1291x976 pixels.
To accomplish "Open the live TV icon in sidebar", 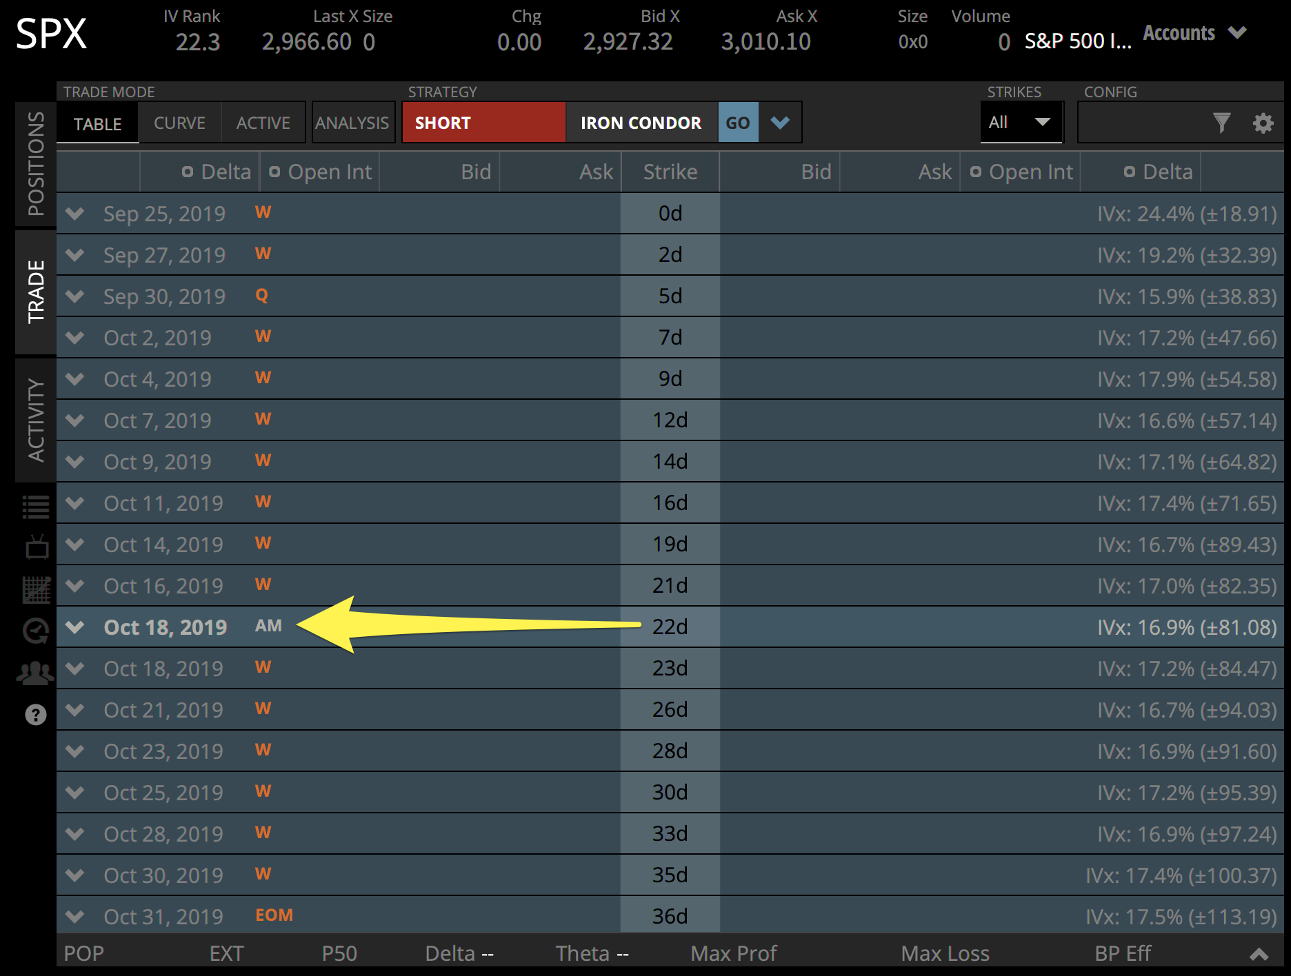I will point(34,546).
